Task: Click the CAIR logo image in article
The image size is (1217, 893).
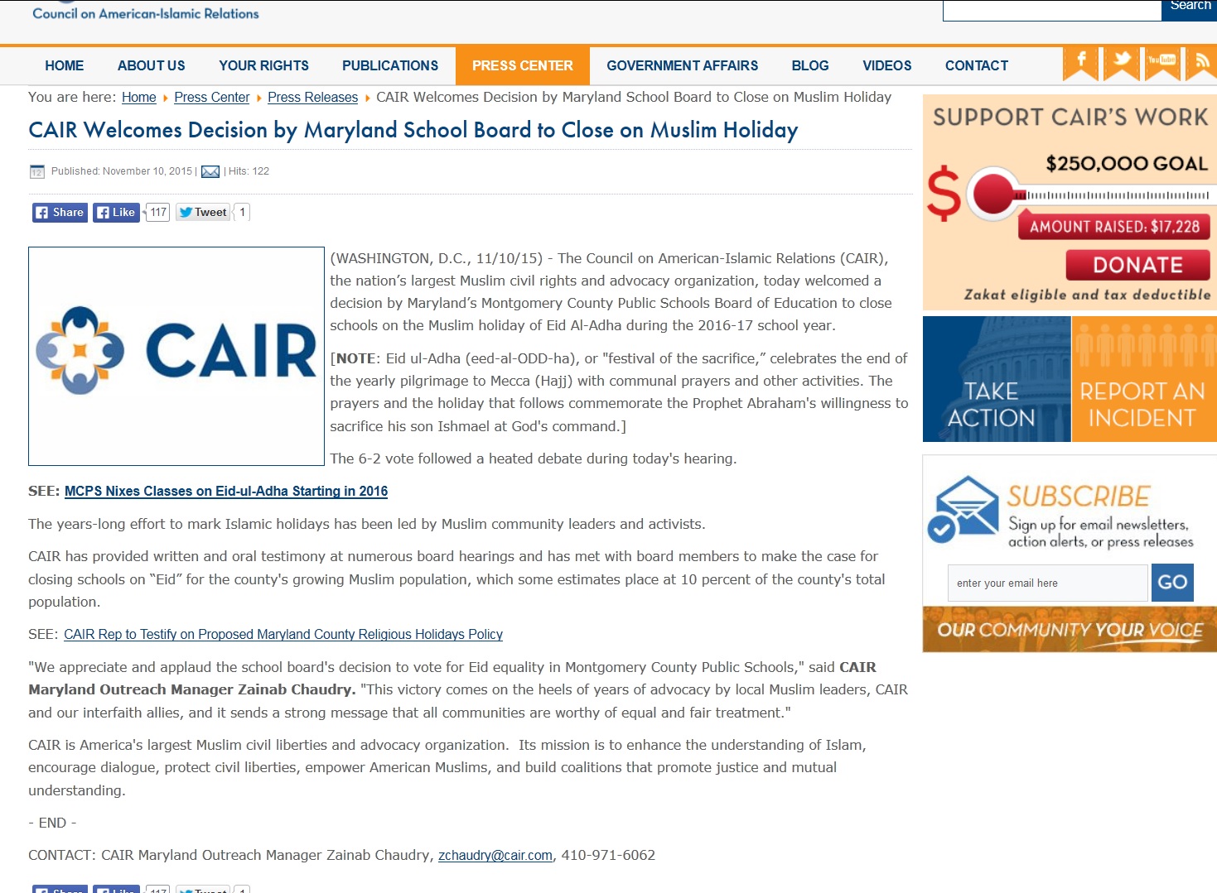Action: [x=176, y=356]
